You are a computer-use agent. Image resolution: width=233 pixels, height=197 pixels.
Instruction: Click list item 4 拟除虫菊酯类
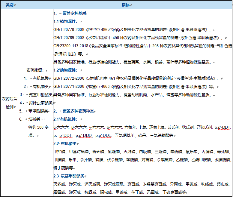tap(36, 103)
